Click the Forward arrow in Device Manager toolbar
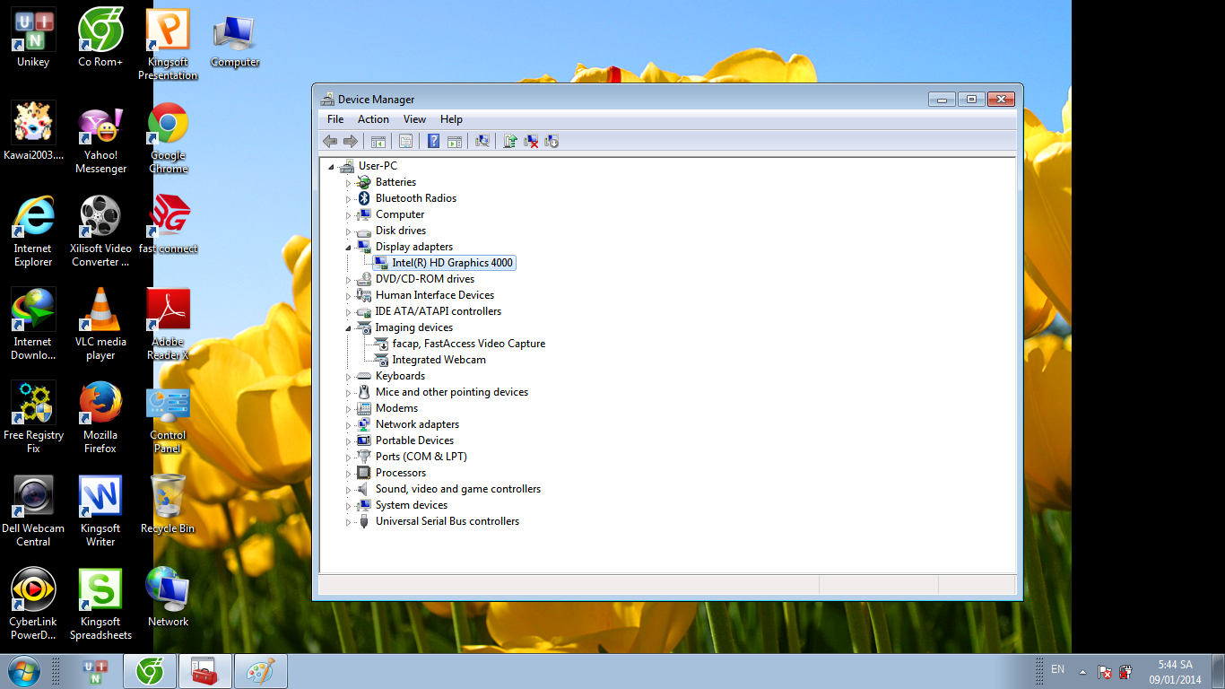Image resolution: width=1225 pixels, height=689 pixels. point(351,141)
